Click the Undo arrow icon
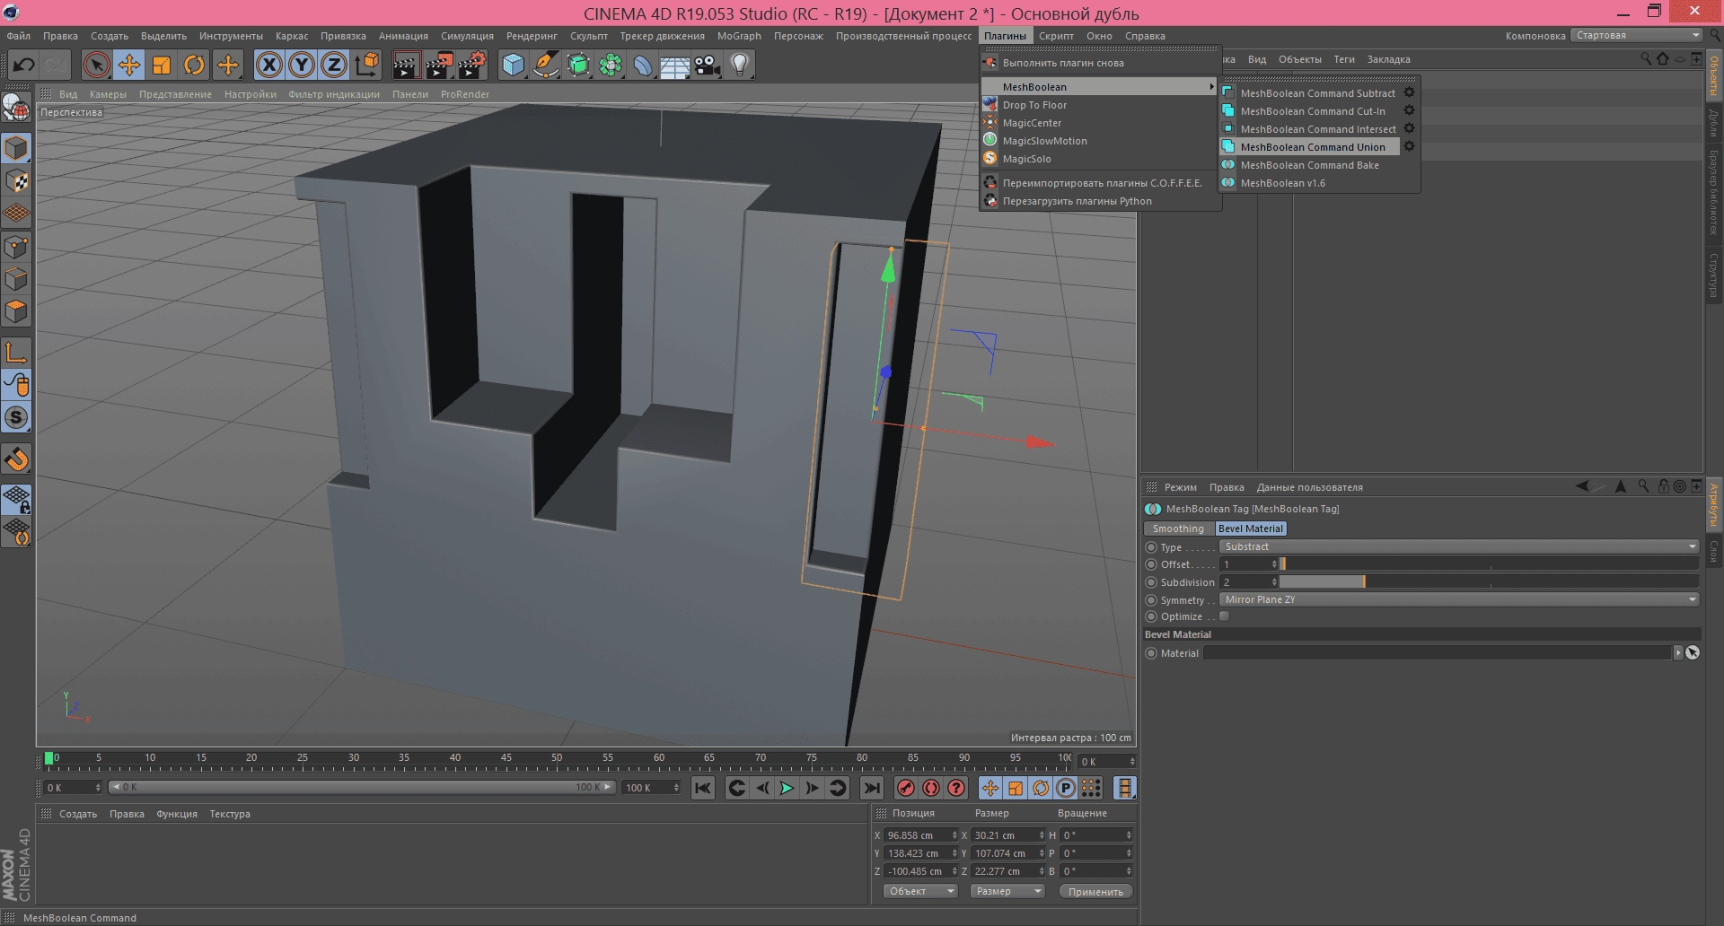The height and width of the screenshot is (926, 1724). 24,65
